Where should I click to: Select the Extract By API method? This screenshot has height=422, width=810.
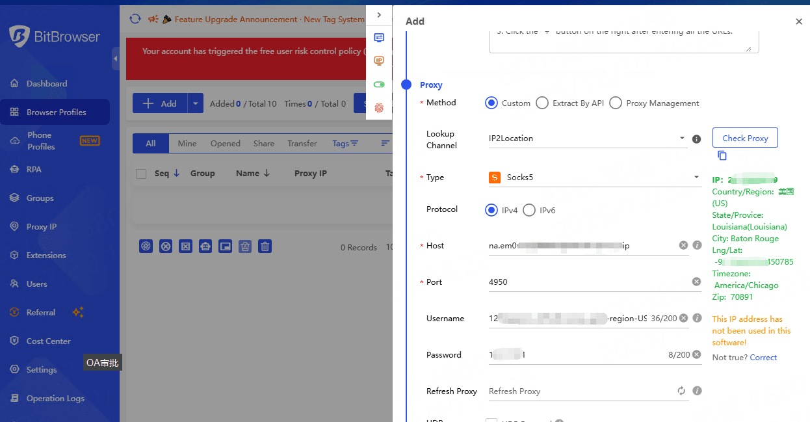coord(542,103)
